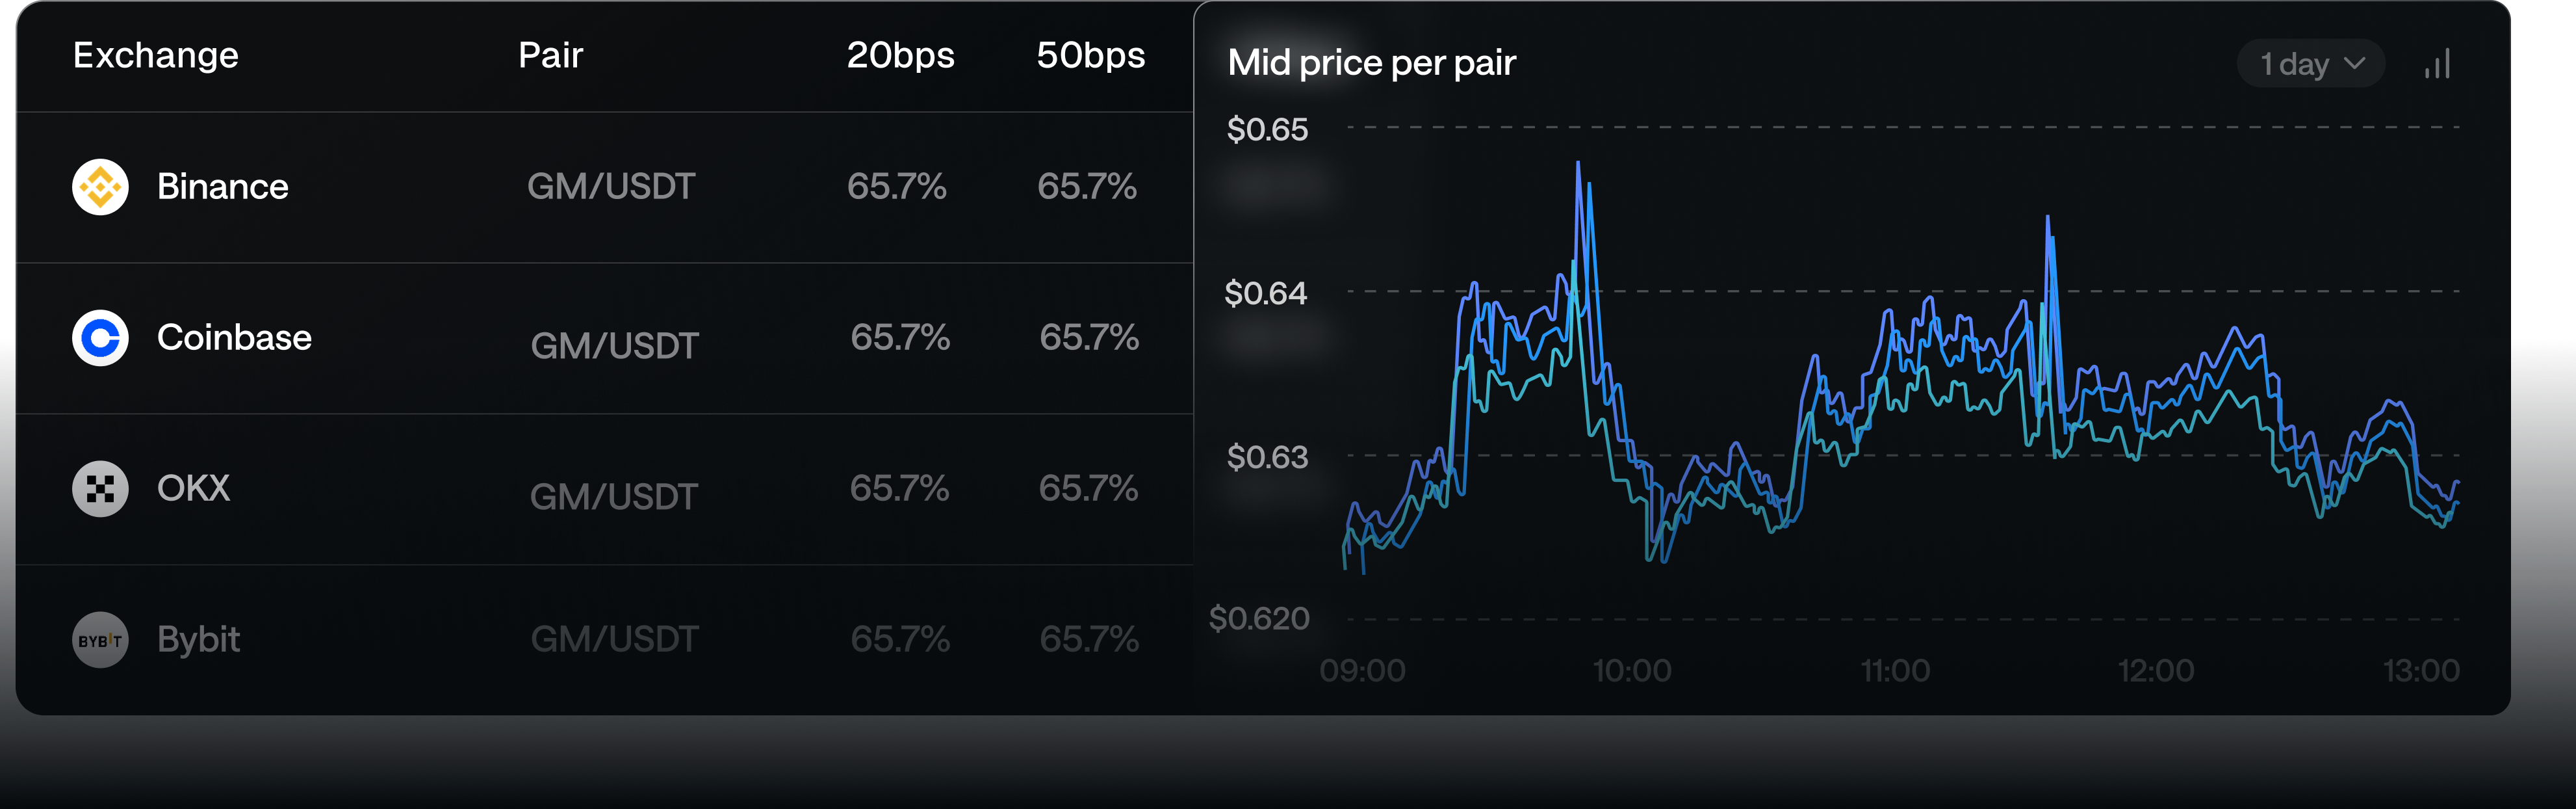Click the OKX logo icon
This screenshot has width=2576, height=809.
click(100, 488)
